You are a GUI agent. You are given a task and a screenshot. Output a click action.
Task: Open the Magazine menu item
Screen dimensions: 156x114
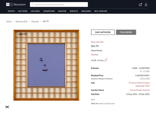(86, 11)
